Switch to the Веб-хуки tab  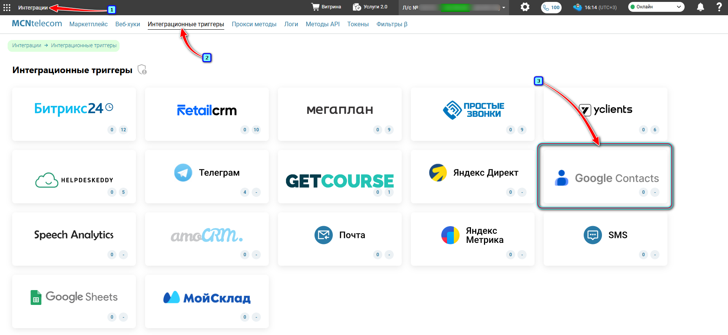click(128, 24)
